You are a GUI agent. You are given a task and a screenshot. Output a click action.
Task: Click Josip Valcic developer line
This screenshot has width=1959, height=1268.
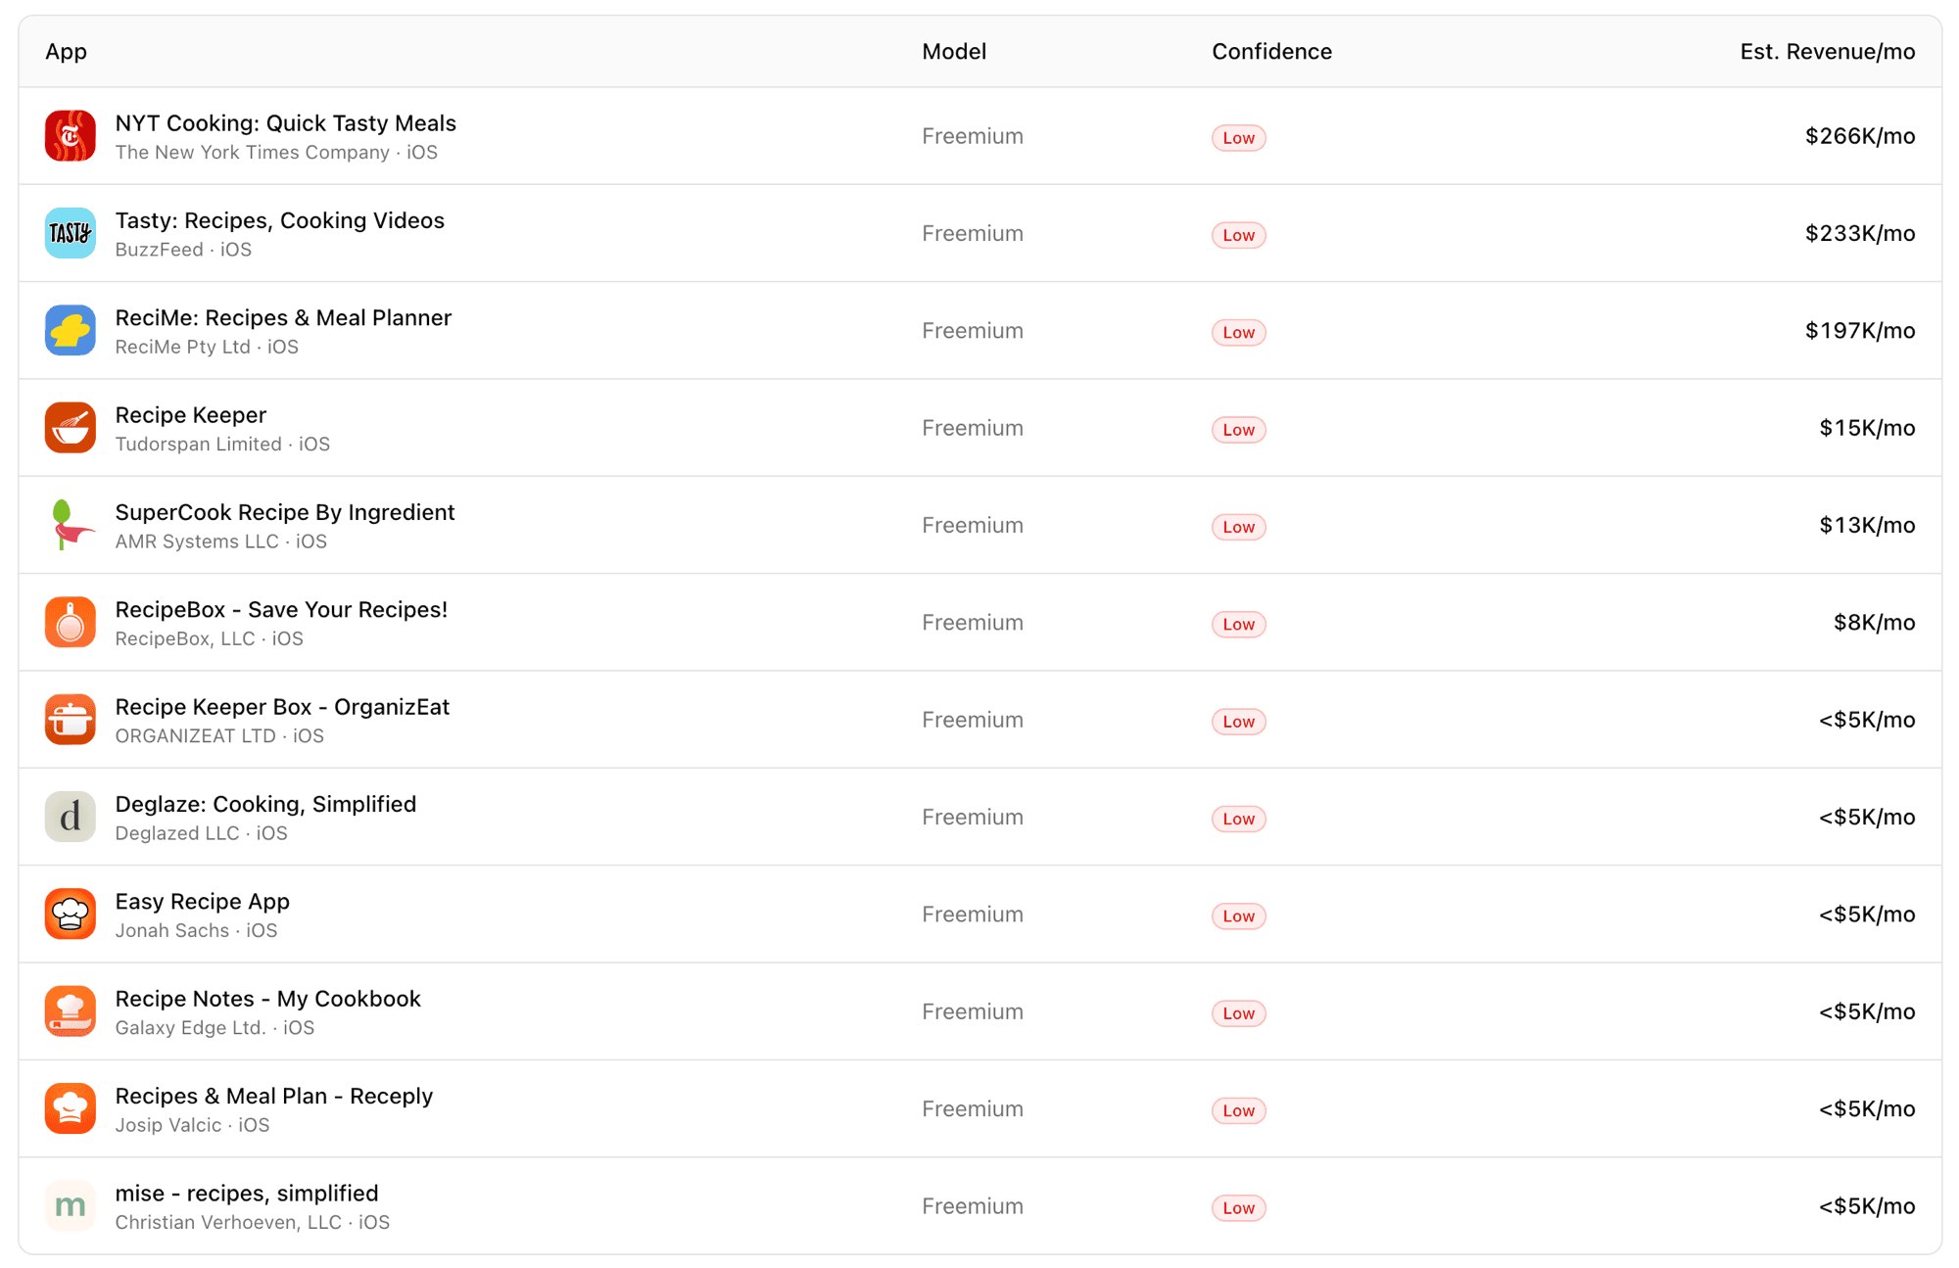[x=193, y=1125]
